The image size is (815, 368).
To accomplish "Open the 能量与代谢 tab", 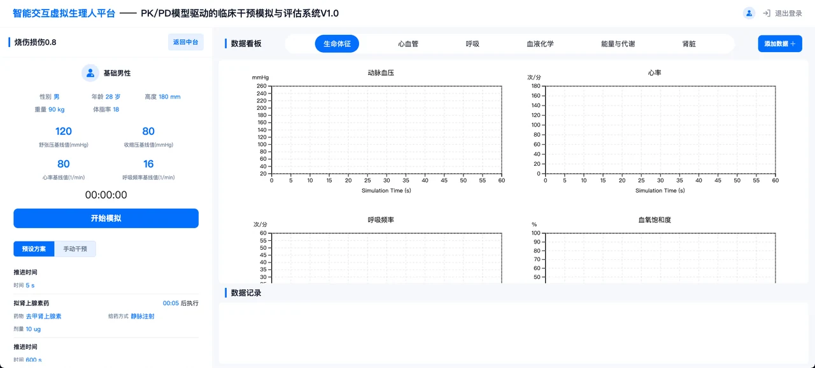I will click(x=618, y=44).
